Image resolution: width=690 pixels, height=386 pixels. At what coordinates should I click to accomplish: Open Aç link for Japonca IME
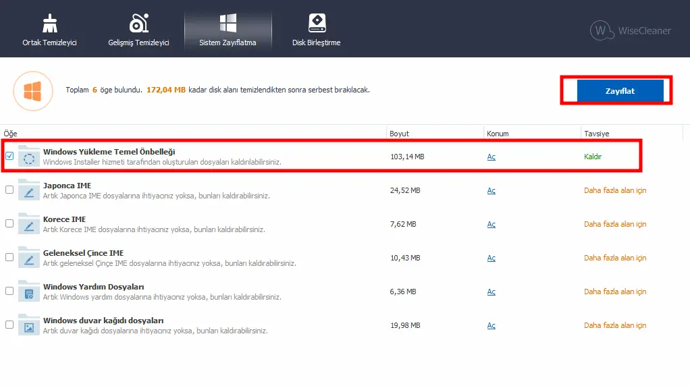point(491,191)
